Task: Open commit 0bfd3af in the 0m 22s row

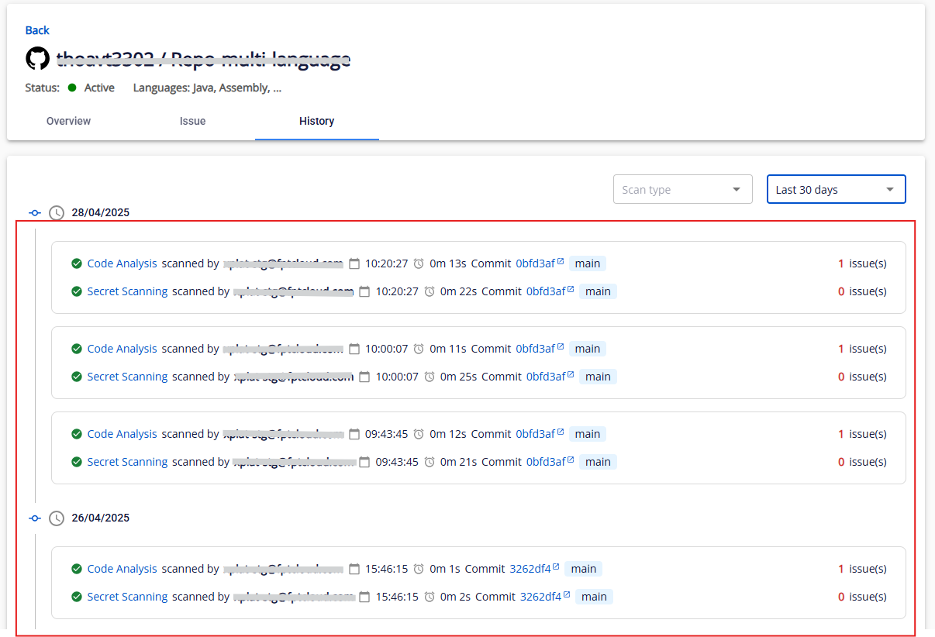Action: [x=546, y=291]
